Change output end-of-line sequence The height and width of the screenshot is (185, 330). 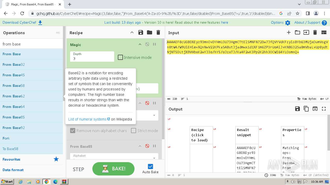click(x=316, y=175)
